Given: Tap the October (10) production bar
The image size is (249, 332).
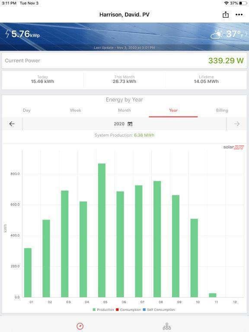Looking at the screenshot, I should pos(194,258).
